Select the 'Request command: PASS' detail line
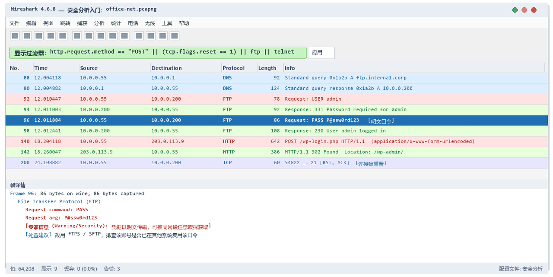553x277 pixels. (x=57, y=210)
